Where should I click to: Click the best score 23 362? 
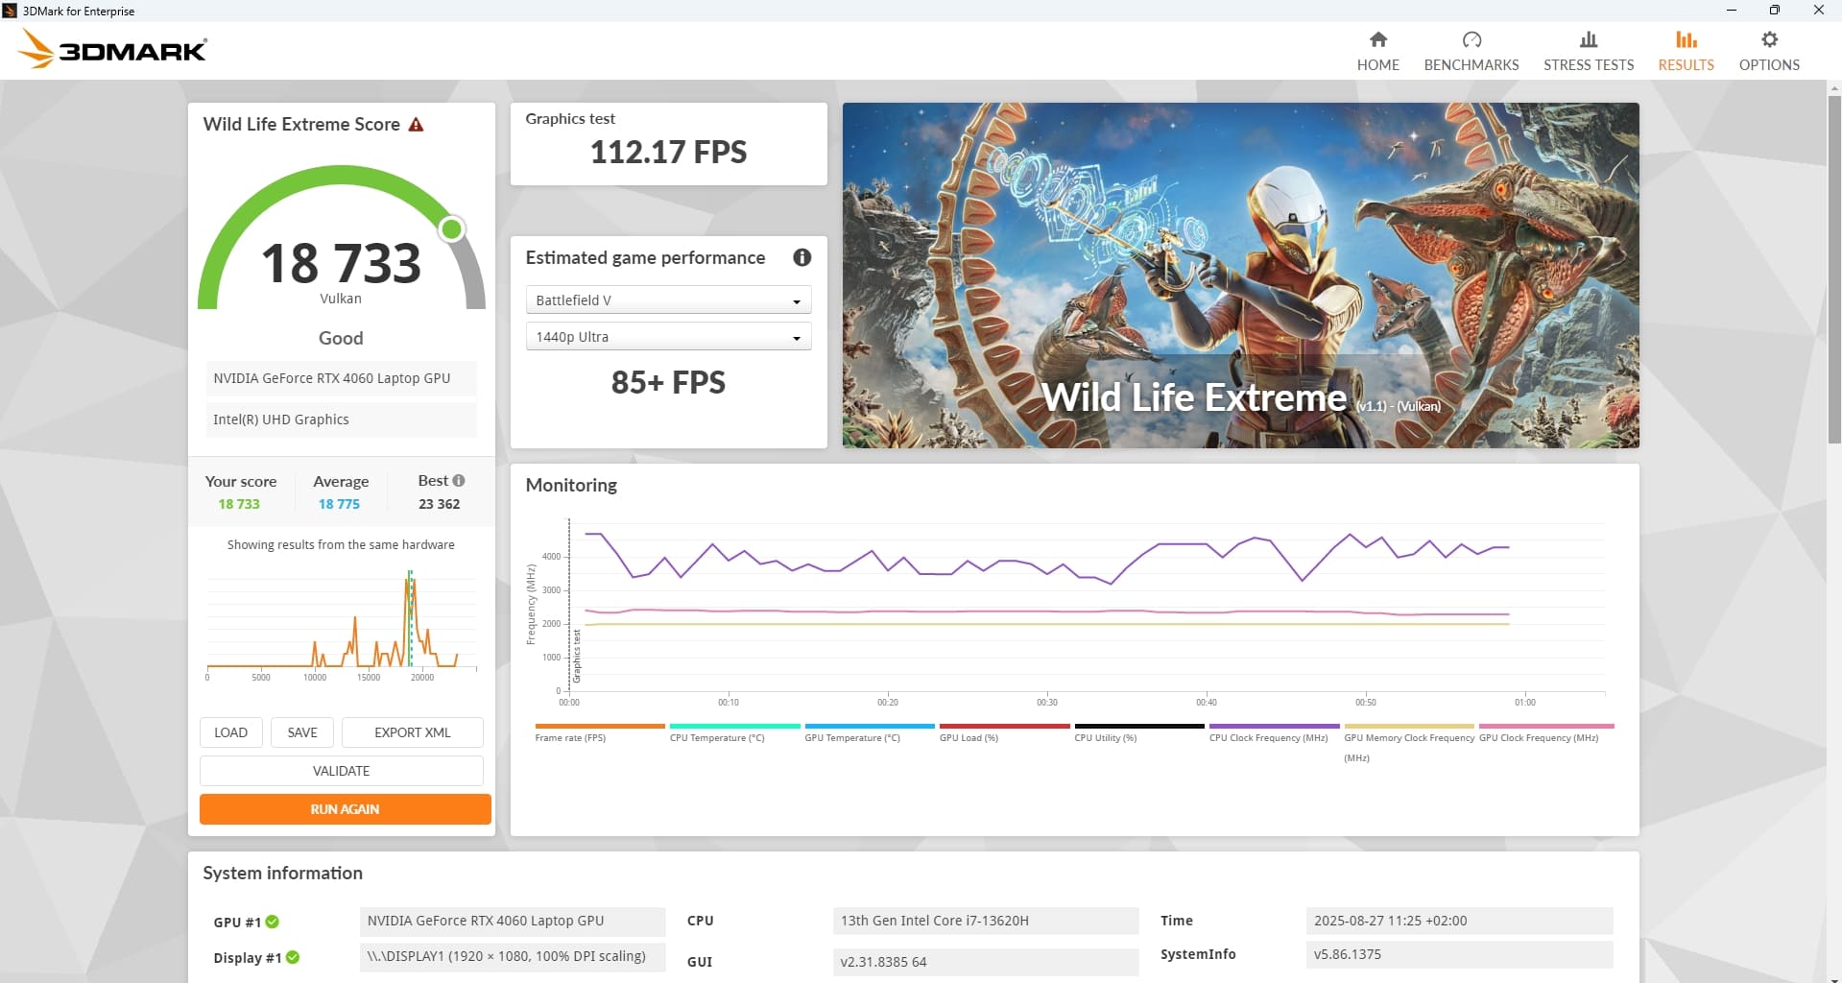point(439,504)
